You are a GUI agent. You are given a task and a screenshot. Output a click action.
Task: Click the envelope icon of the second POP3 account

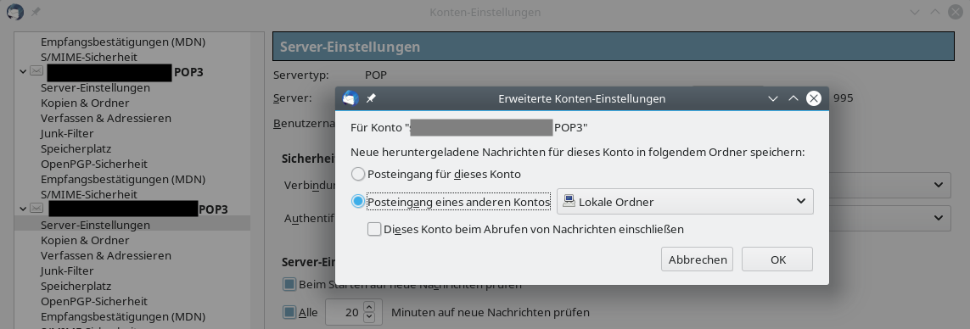[x=36, y=209]
